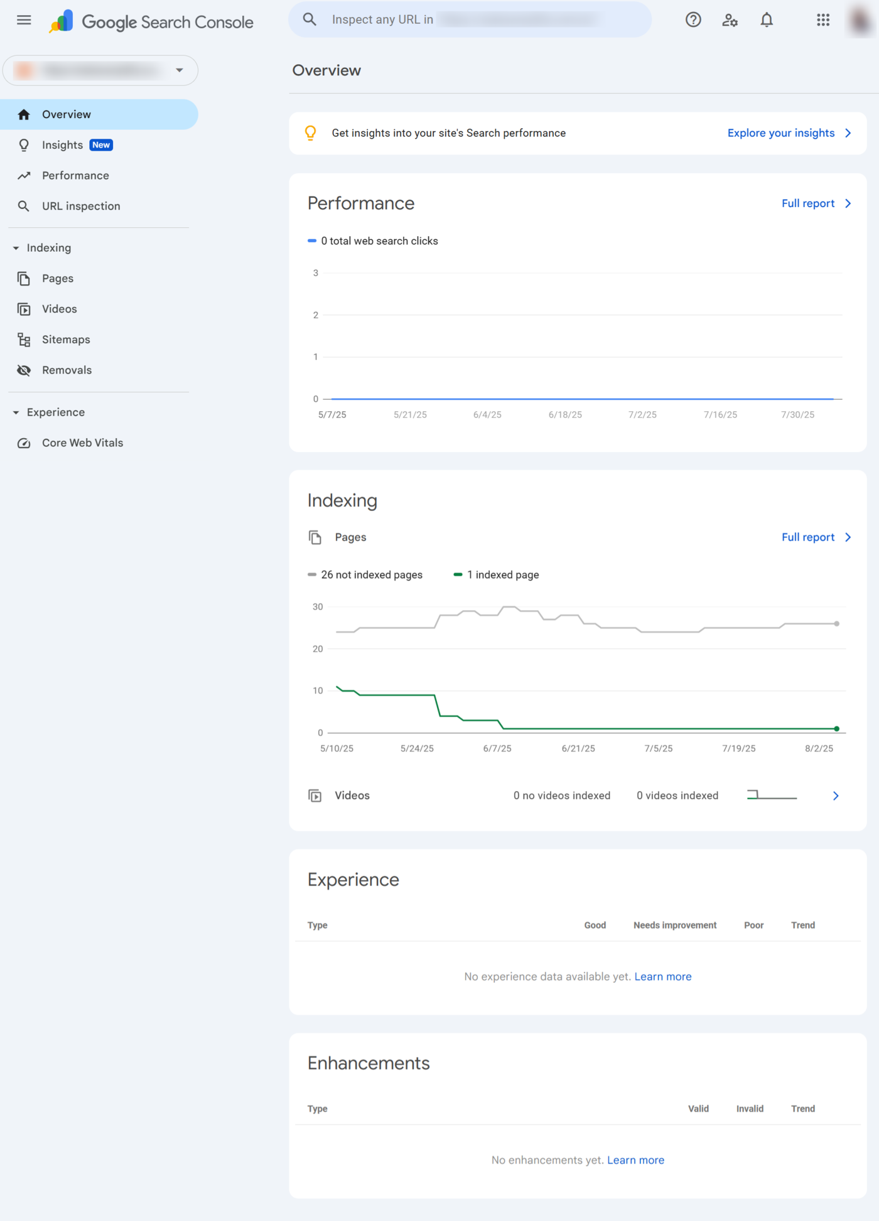Collapse the Experience sidebar section

(16, 412)
